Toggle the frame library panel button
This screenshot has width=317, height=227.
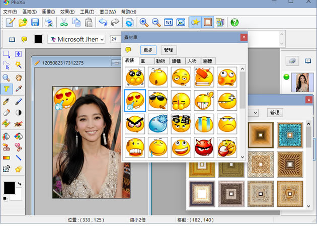pos(207,22)
